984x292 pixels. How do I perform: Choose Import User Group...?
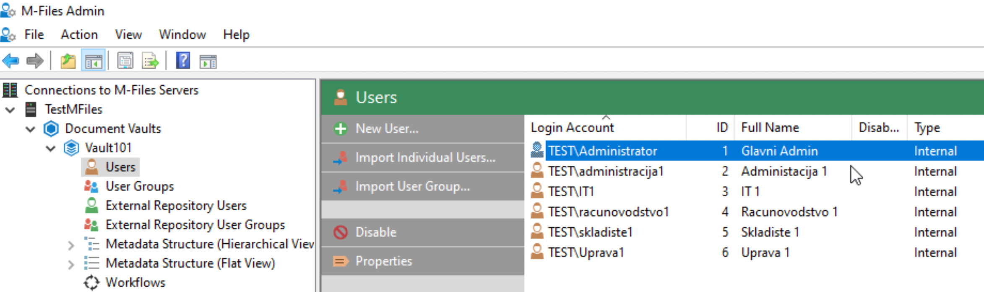(423, 186)
